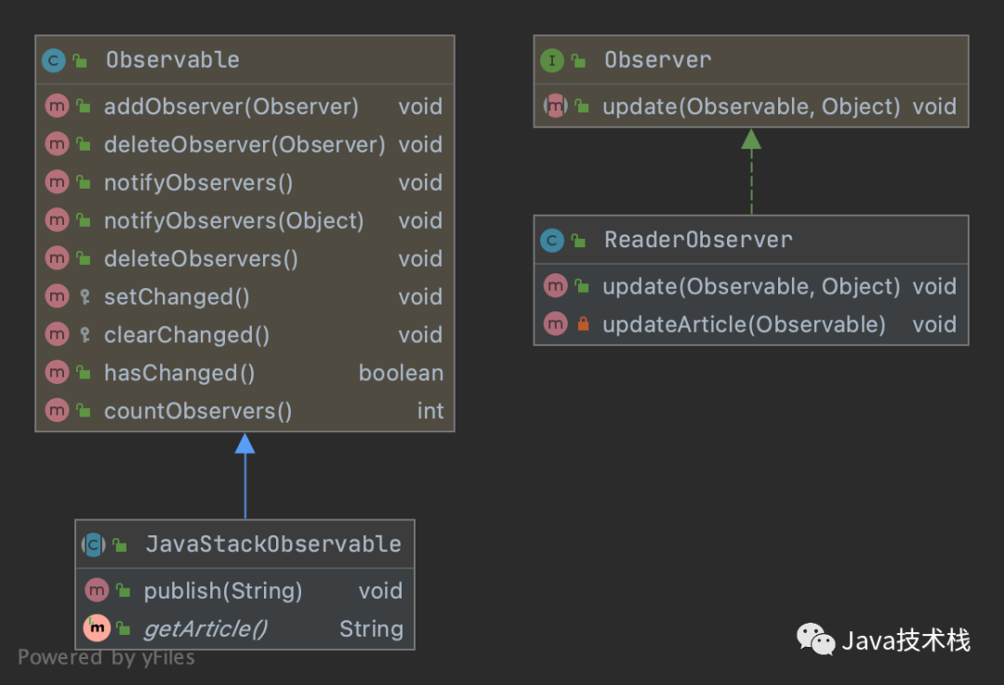
Task: Click the method icon beside getArticle()
Action: [x=96, y=629]
